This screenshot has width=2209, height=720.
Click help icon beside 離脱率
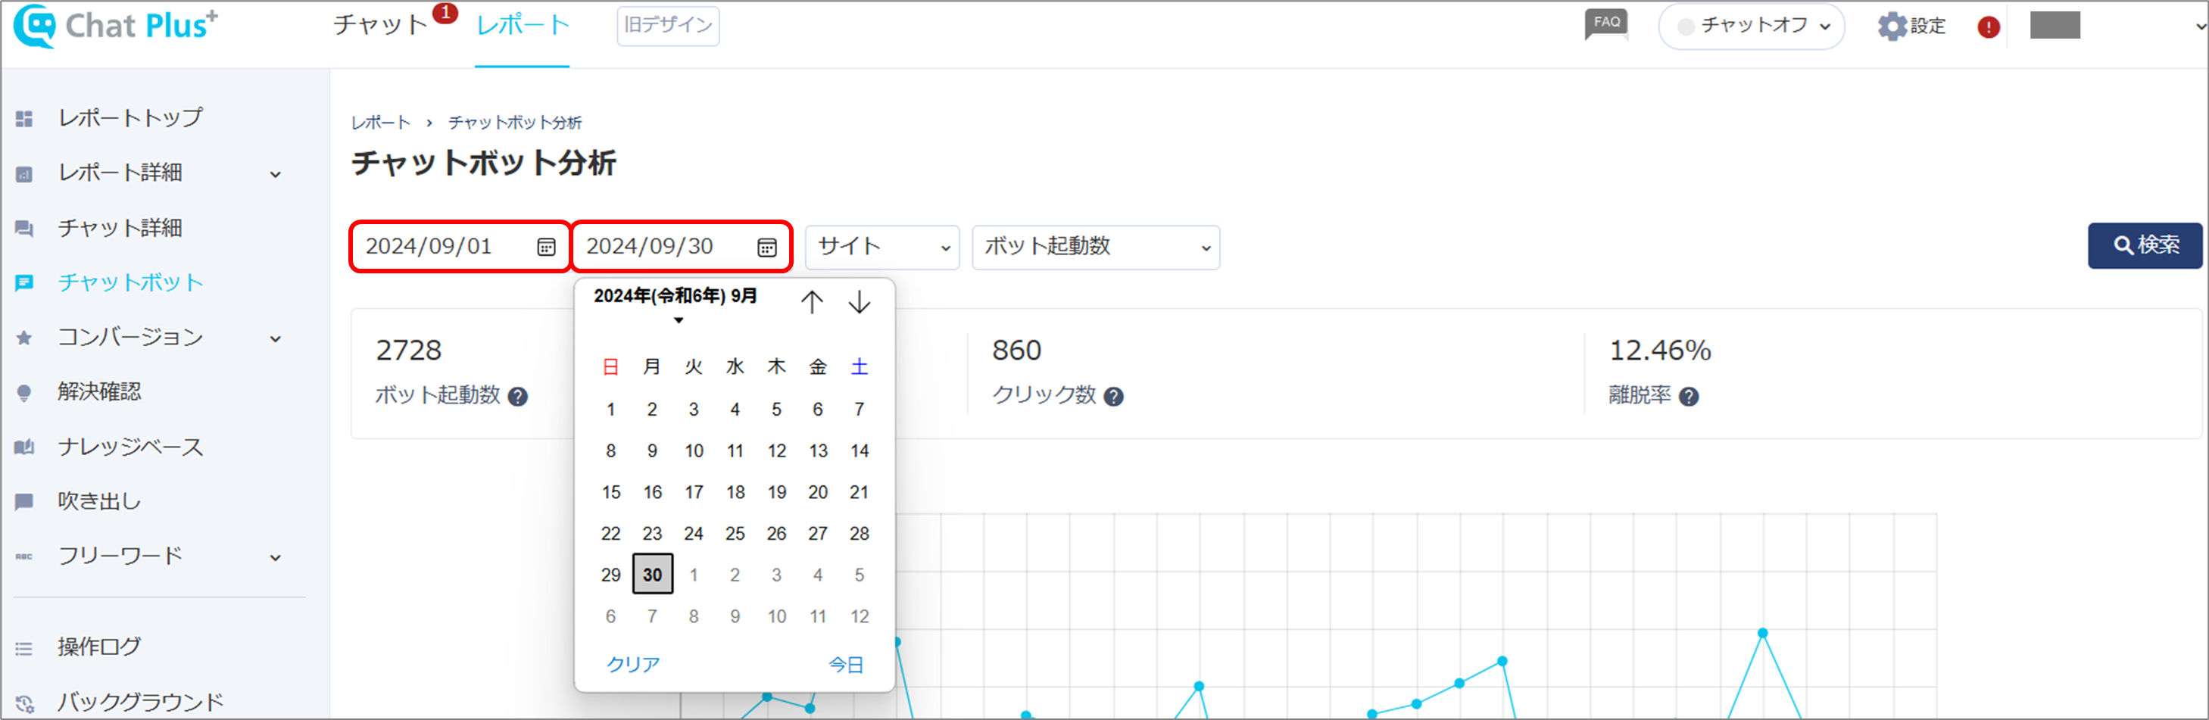tap(1689, 396)
